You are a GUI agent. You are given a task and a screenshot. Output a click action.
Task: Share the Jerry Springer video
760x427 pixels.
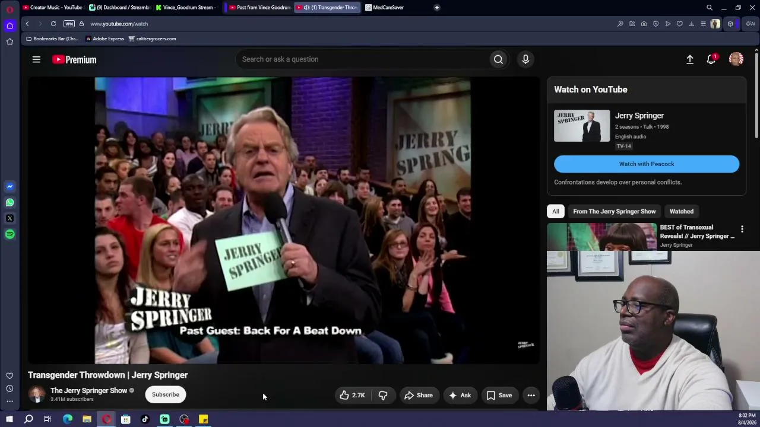click(419, 395)
